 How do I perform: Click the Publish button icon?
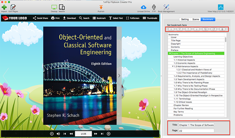(x=101, y=7)
